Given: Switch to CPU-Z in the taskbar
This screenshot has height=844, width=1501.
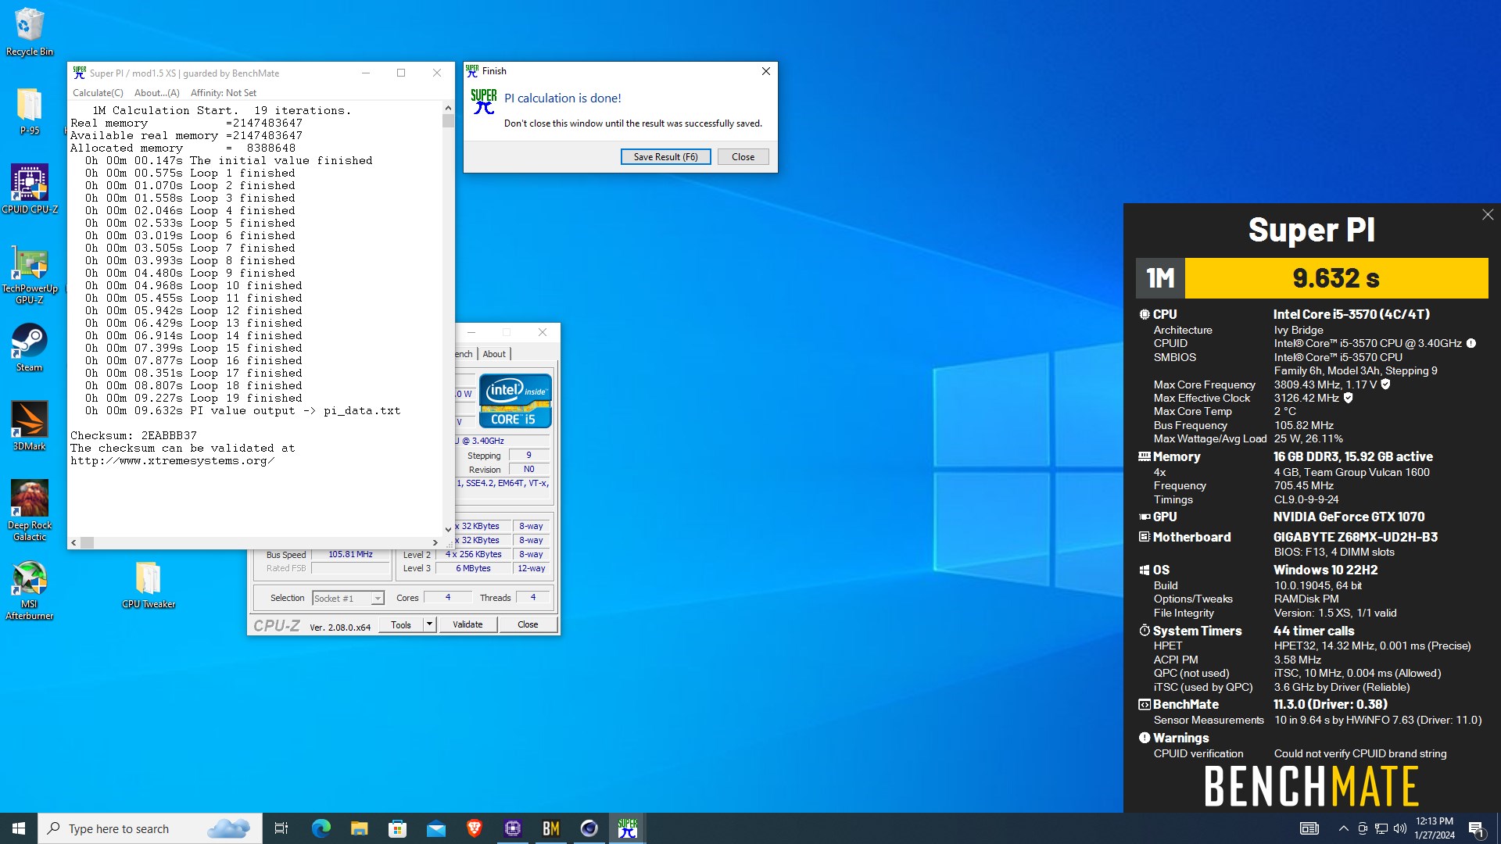Looking at the screenshot, I should (x=512, y=828).
